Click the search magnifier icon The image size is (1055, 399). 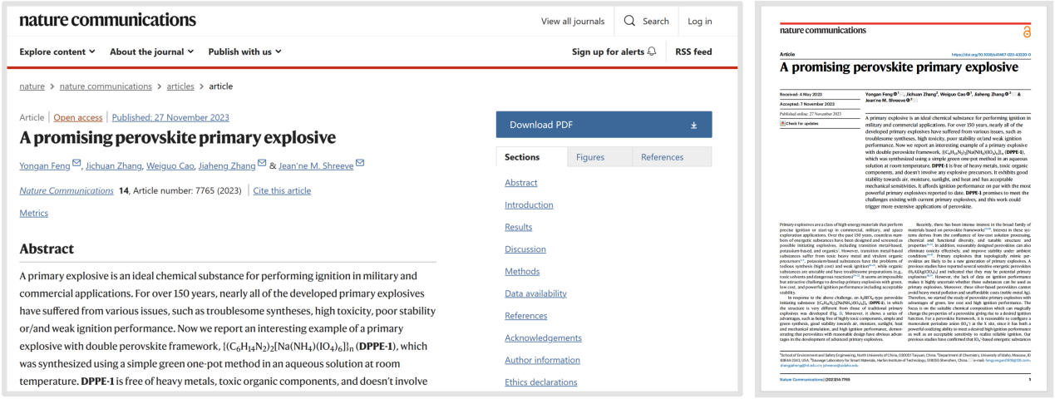(630, 21)
